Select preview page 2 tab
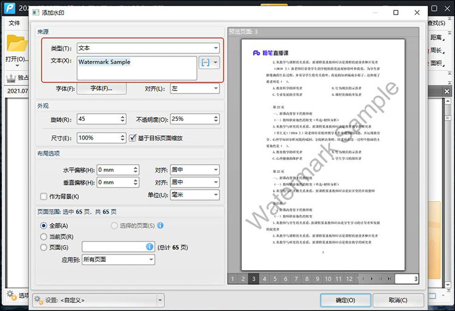 click(x=243, y=279)
